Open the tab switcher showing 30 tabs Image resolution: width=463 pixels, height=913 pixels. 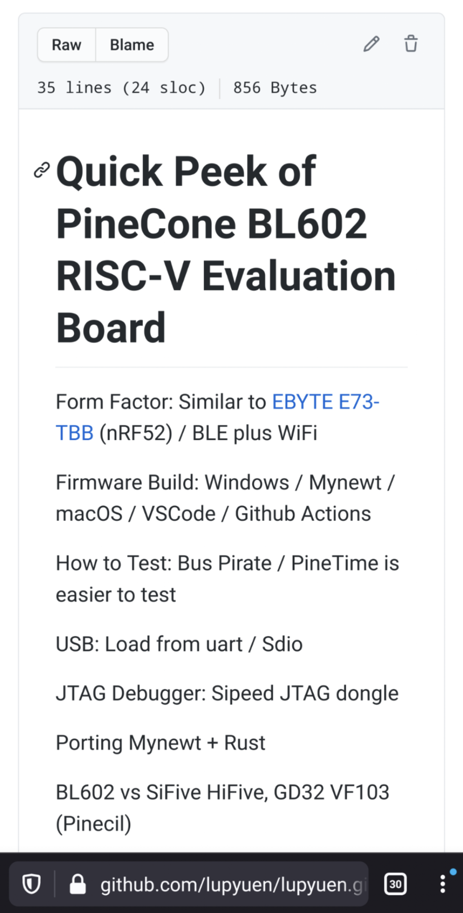[x=395, y=885]
